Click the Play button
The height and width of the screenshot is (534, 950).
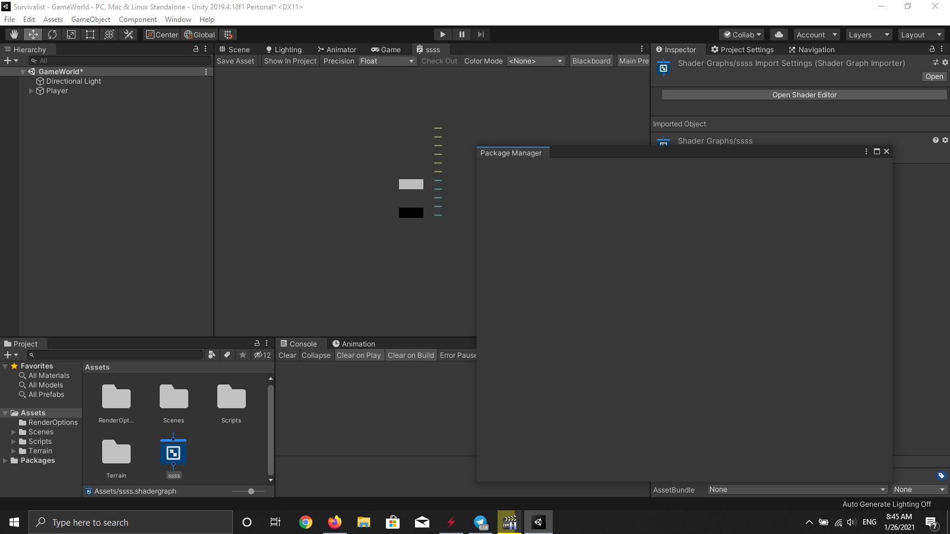tap(442, 34)
